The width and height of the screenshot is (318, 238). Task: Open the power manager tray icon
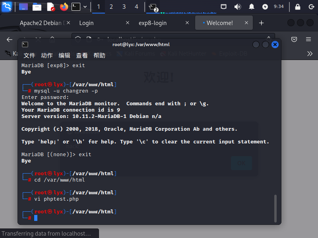[265, 7]
